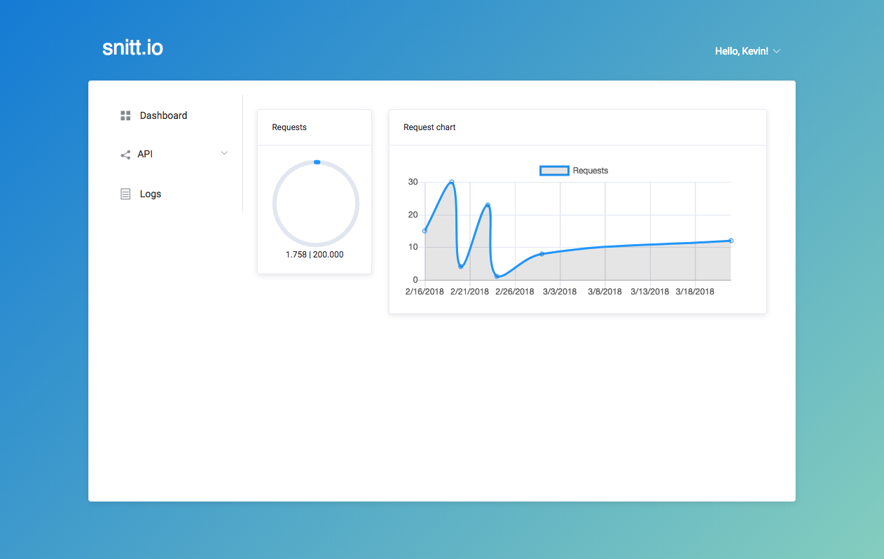Click the Logs document icon
The height and width of the screenshot is (559, 884).
pos(125,194)
